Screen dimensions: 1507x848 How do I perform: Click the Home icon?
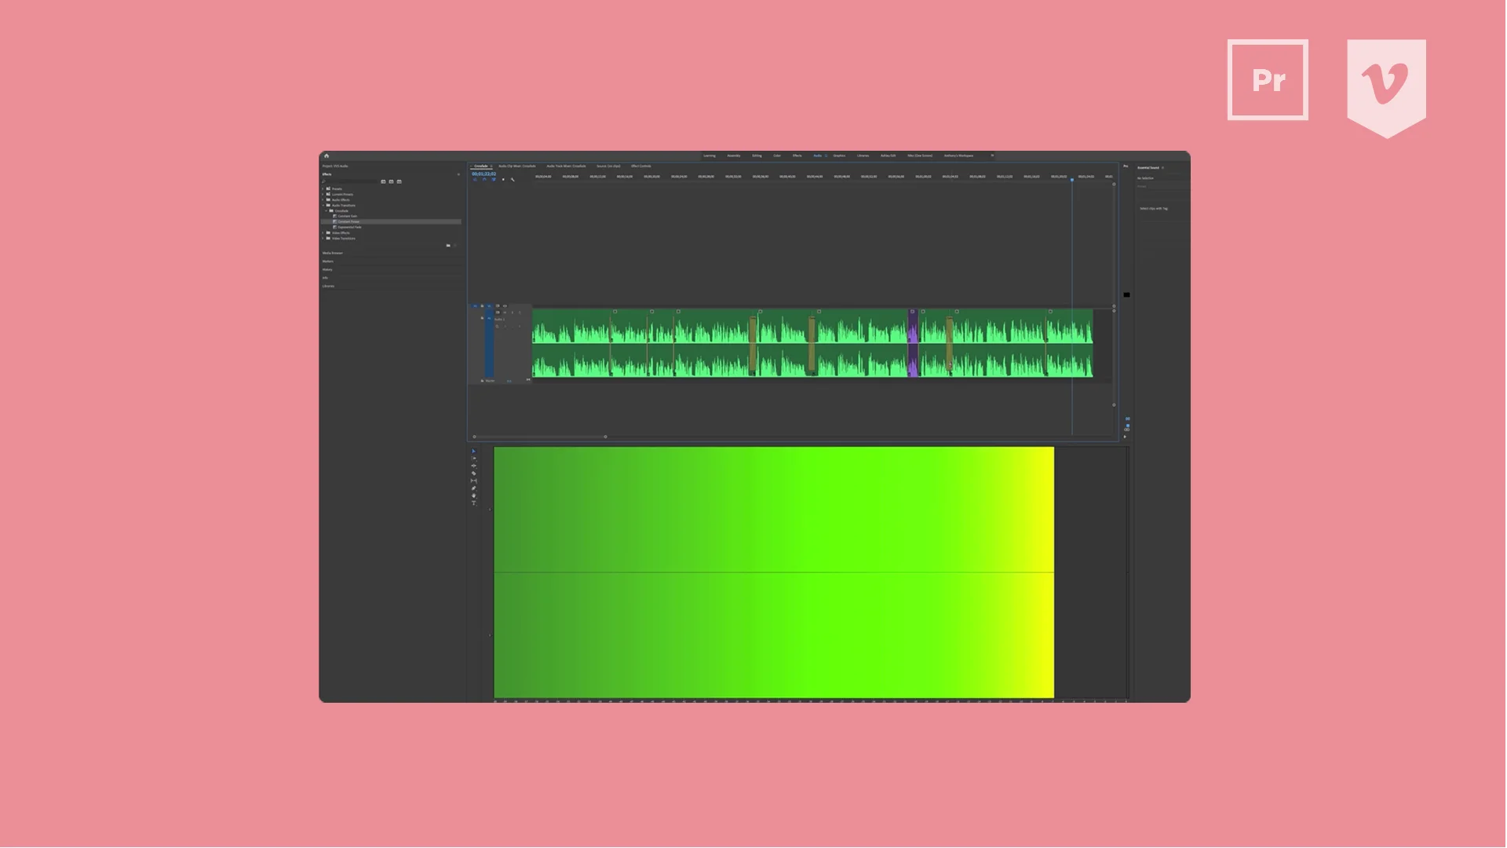(327, 156)
